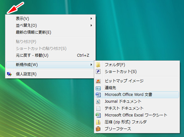
Task: Create a new 連絡先 contact
Action: click(137, 88)
